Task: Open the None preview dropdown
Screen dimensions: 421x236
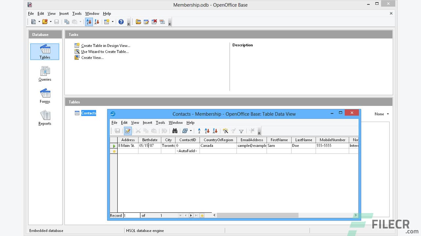Action: coord(381,114)
